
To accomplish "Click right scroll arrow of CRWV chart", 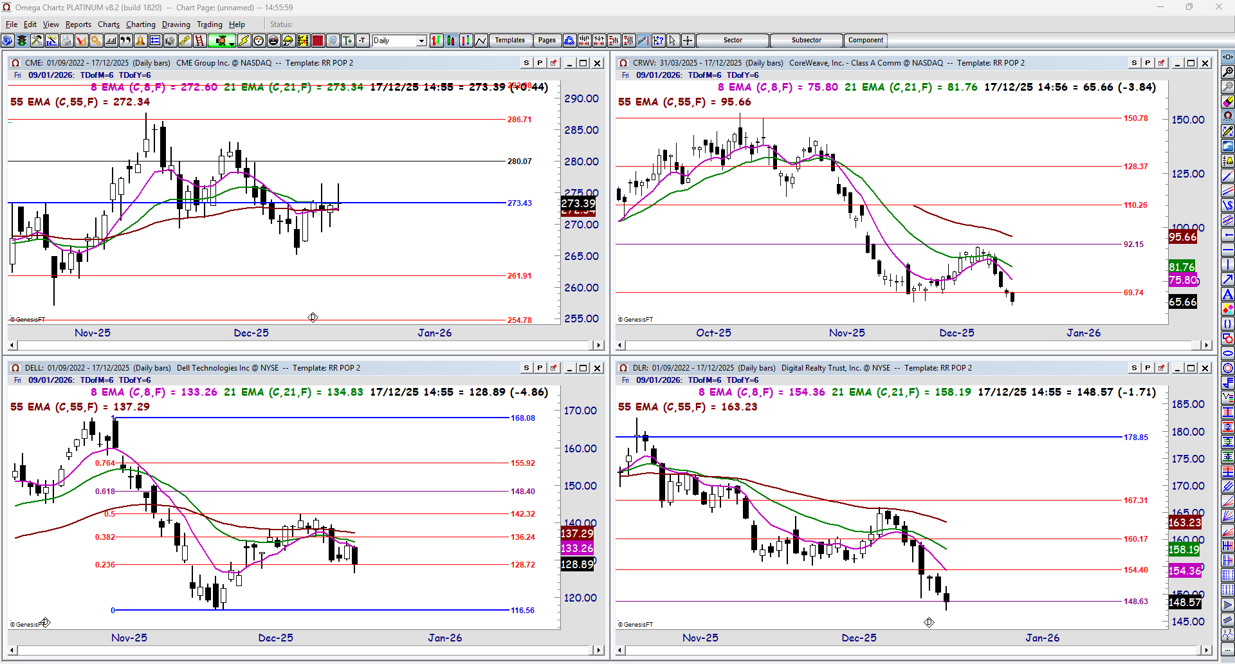I will tap(1206, 346).
